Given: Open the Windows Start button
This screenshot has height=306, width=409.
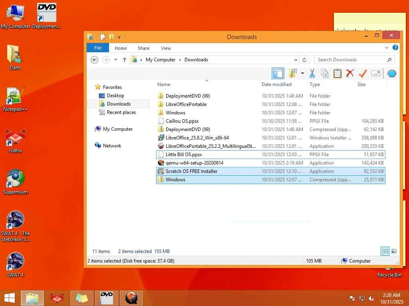Looking at the screenshot, I should (x=10, y=298).
